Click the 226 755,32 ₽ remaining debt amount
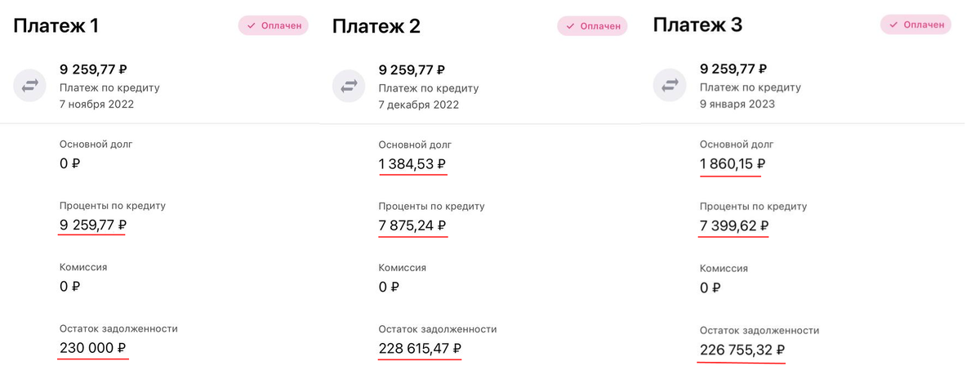Image resolution: width=980 pixels, height=379 pixels. click(x=742, y=350)
